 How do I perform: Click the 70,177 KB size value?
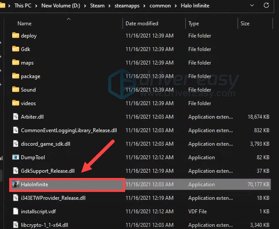pos(259,185)
